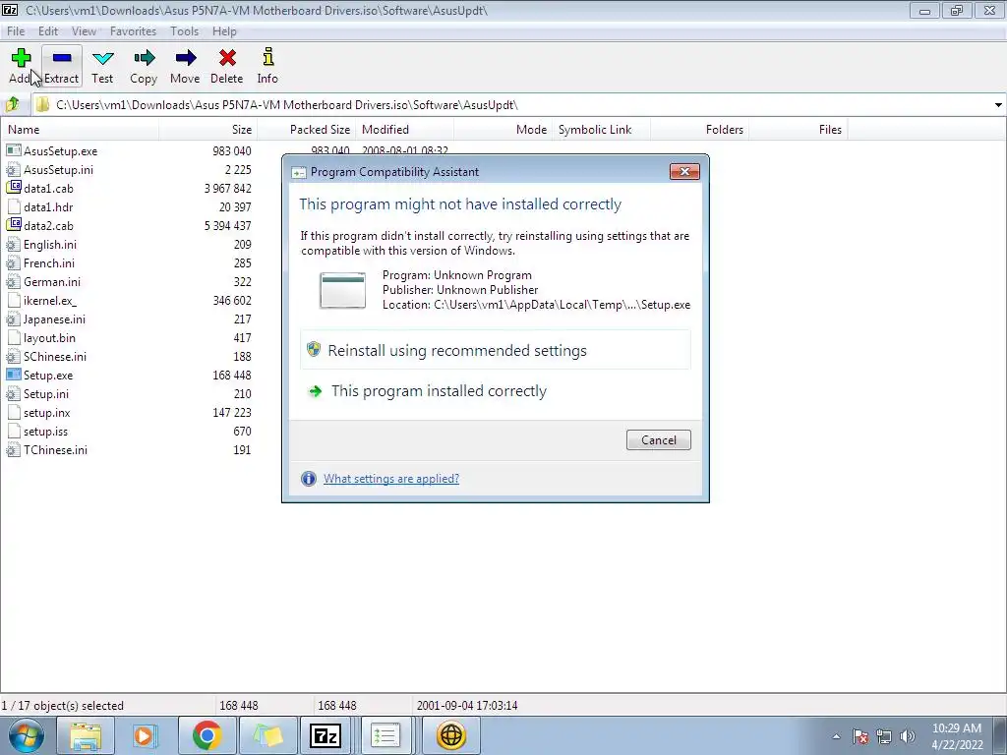Select the setup.inx file icon
Screen dimensions: 1007x755
(x=14, y=413)
